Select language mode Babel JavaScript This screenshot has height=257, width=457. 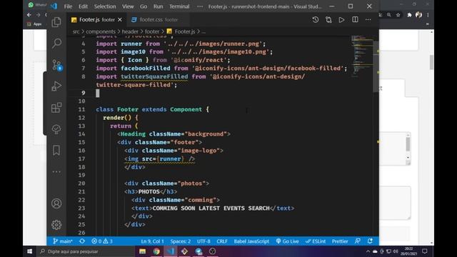coord(251,241)
